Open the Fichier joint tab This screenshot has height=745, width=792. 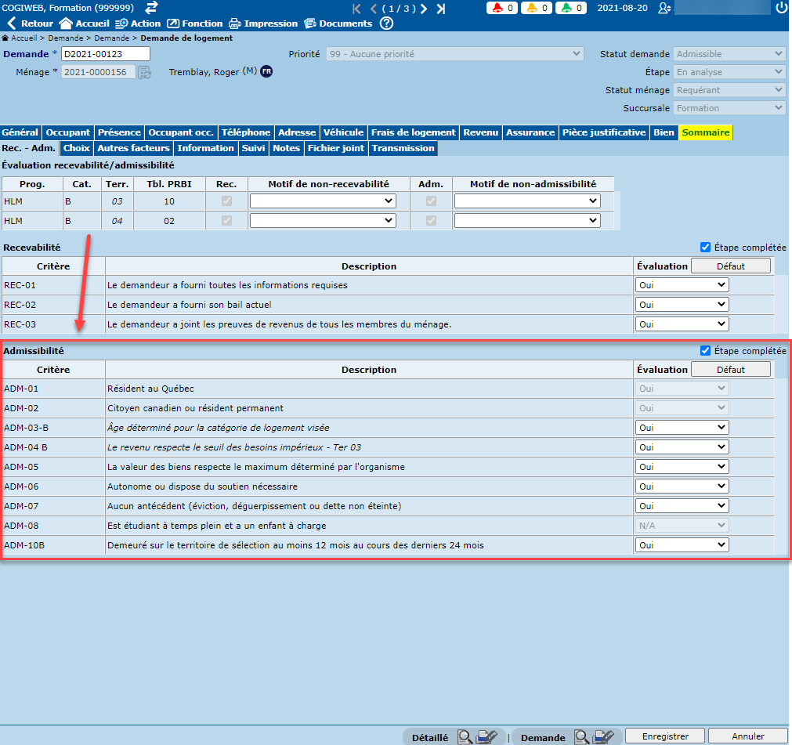click(336, 148)
